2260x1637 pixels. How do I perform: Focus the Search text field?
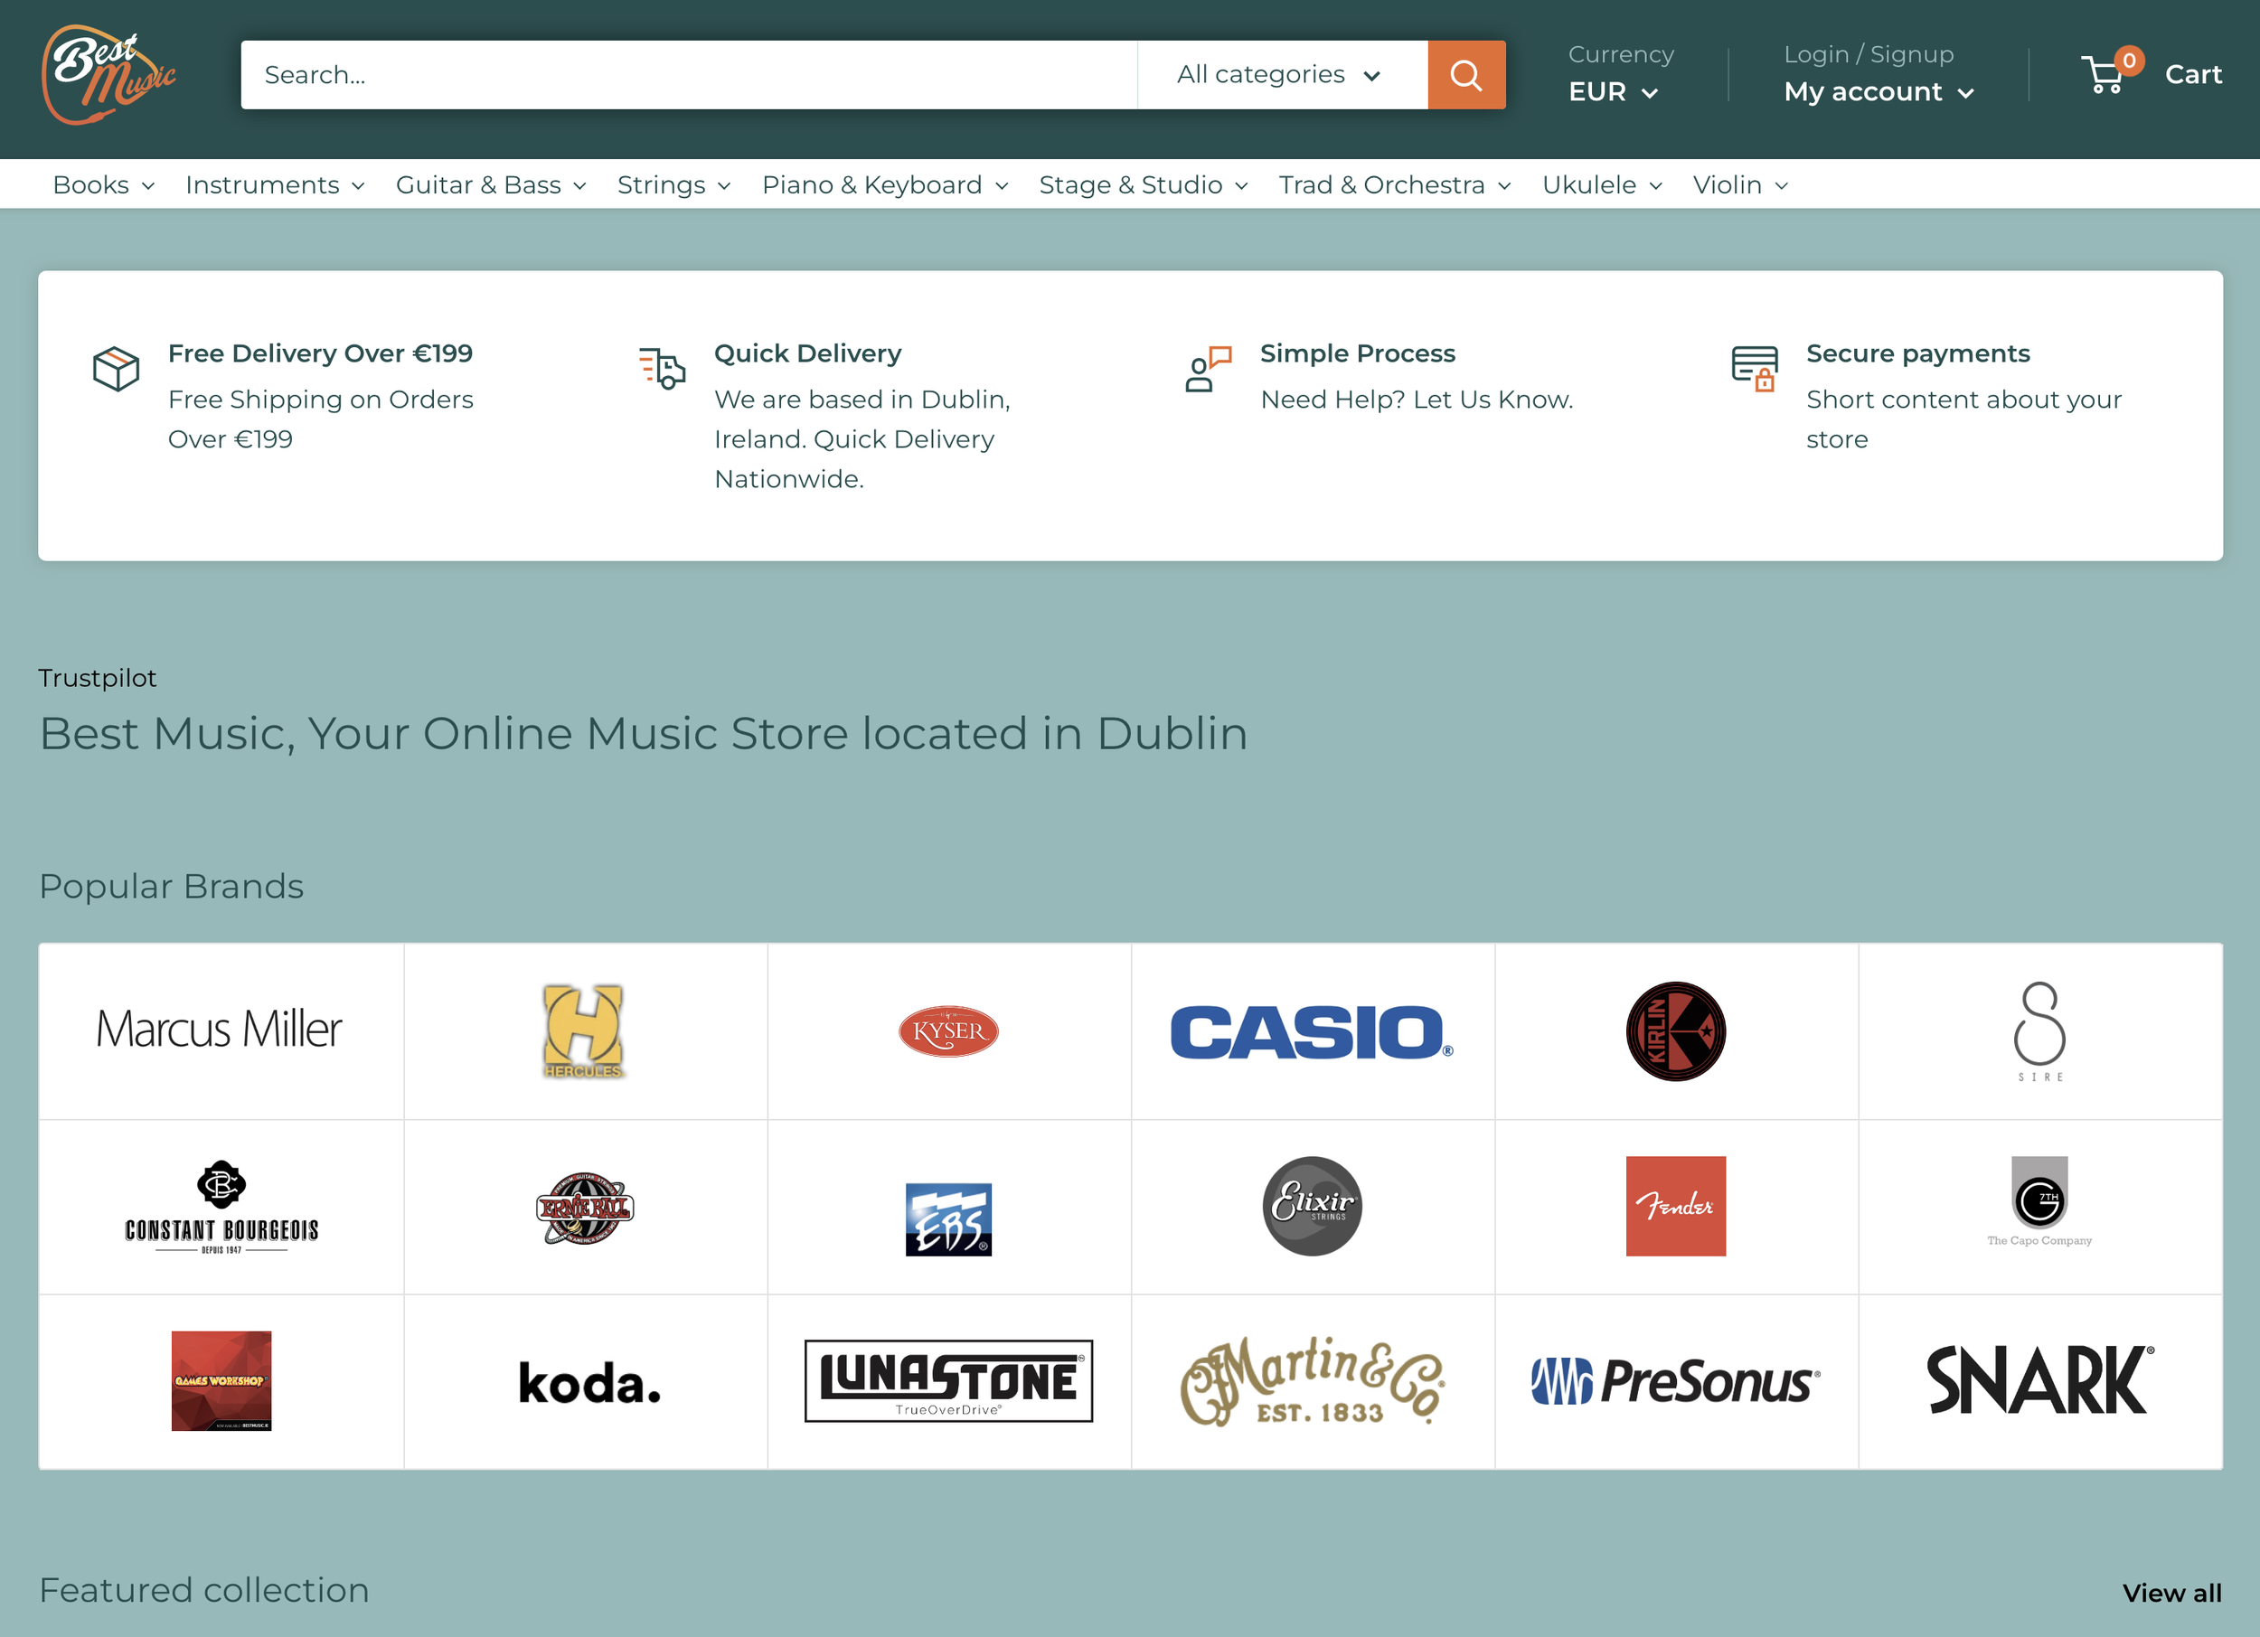pos(688,75)
